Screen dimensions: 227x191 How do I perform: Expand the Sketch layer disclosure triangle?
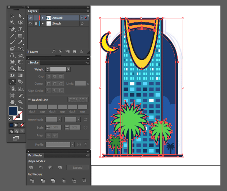(x=43, y=23)
